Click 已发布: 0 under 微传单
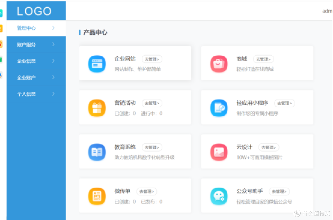The width and height of the screenshot is (333, 220). [152, 202]
